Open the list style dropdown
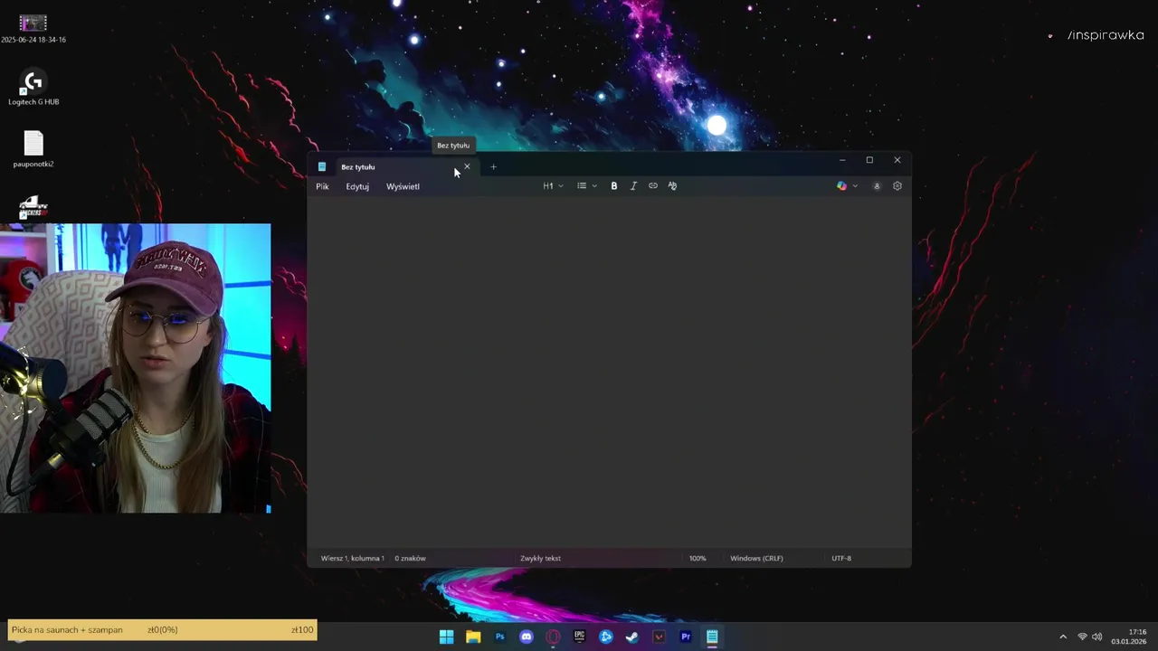1158x651 pixels. click(587, 186)
